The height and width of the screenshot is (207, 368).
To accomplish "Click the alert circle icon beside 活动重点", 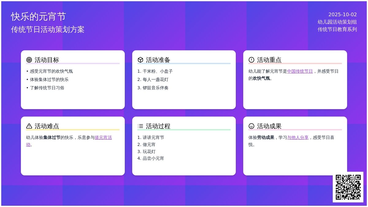I will (251, 60).
